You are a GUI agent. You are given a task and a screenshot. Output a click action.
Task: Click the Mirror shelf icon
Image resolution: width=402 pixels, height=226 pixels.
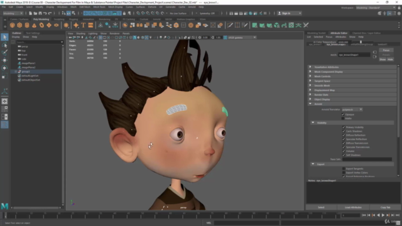139,25
